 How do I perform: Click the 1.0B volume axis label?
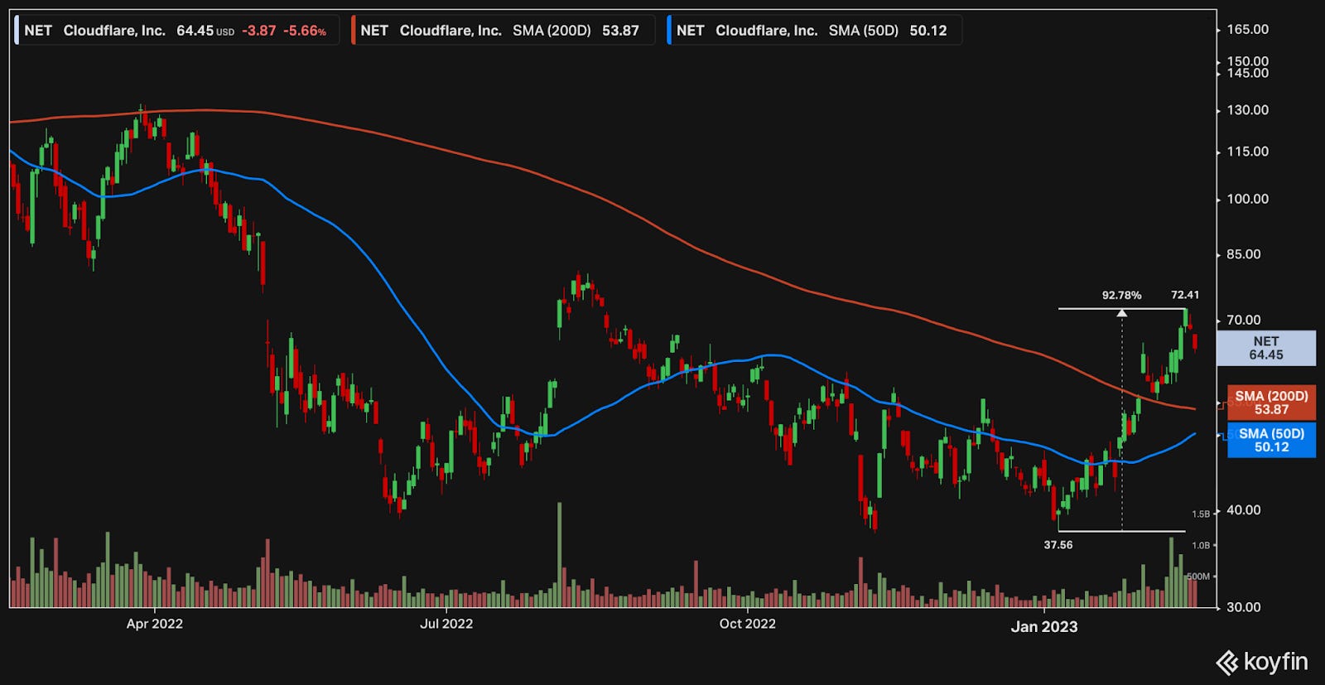1201,545
